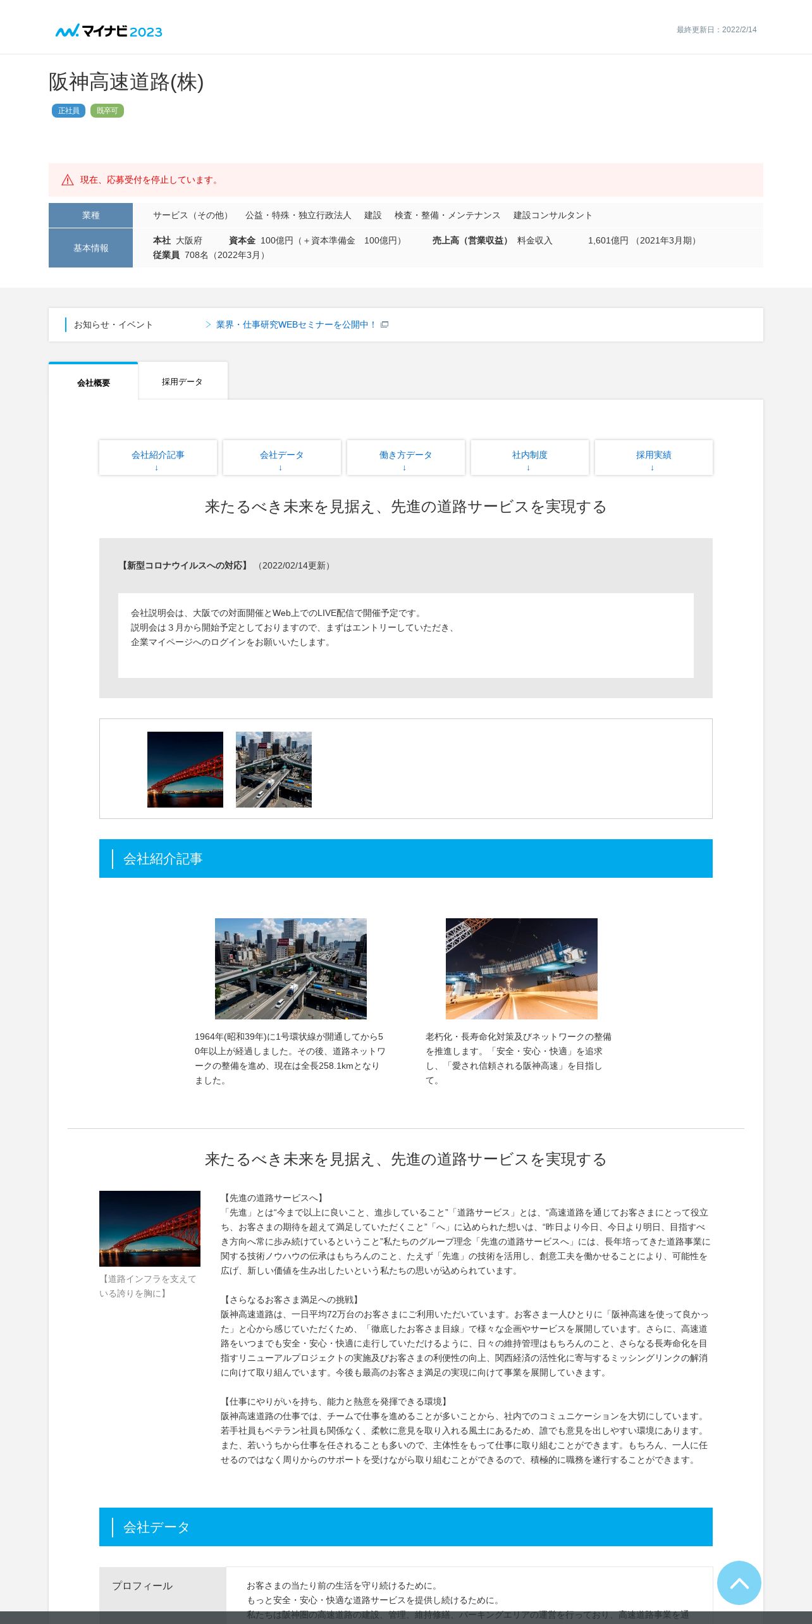812x1624 pixels.
Task: Click 【仕事にやりがいを持ち、能力と熱意を発揮できる環境】 subheading
Action: (x=336, y=1401)
